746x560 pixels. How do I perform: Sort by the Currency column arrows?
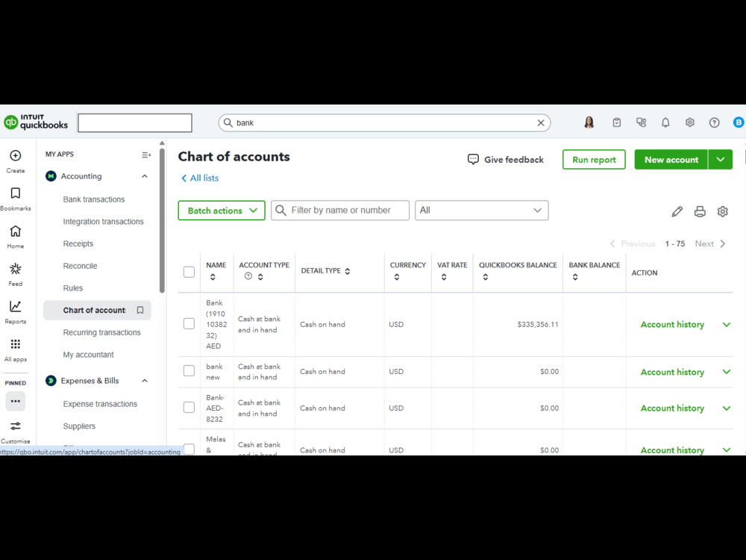point(396,277)
